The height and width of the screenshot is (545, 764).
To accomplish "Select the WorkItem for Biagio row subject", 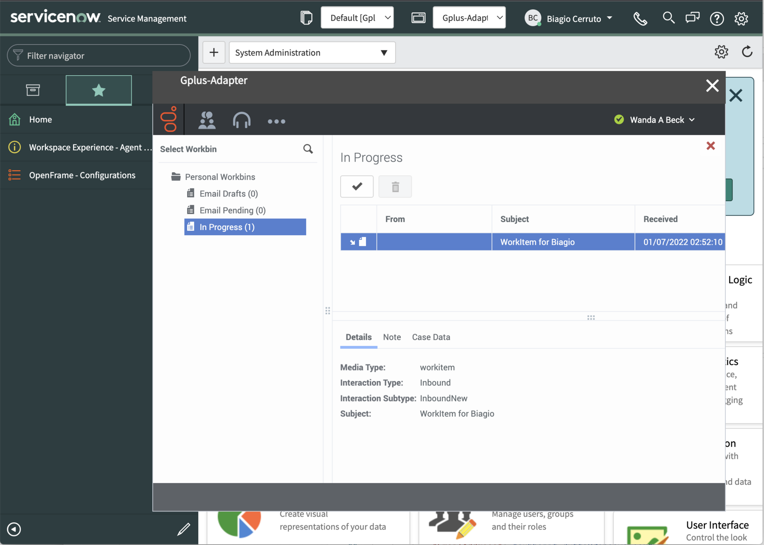I will click(x=537, y=242).
